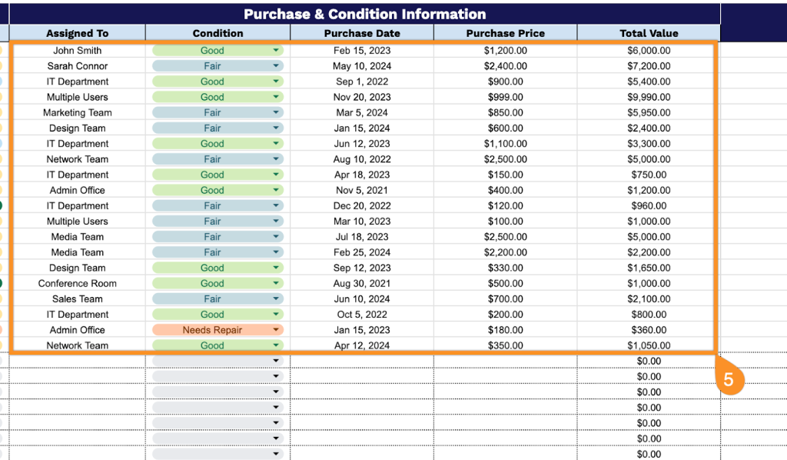This screenshot has width=787, height=460.
Task: Select the Feb 15, 2023 purchase date cell
Action: (x=362, y=51)
